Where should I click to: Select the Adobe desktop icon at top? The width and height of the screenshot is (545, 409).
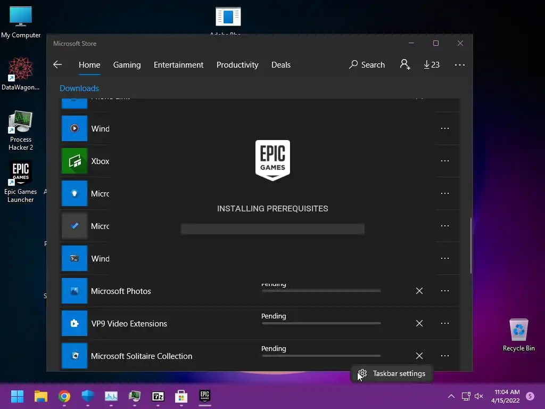pos(228,20)
